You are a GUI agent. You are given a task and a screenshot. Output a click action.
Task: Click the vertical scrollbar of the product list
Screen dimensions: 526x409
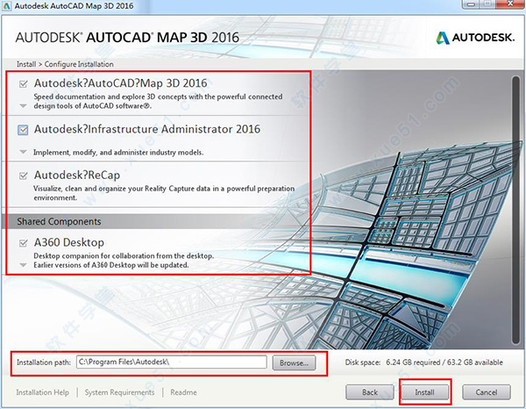(x=515, y=210)
